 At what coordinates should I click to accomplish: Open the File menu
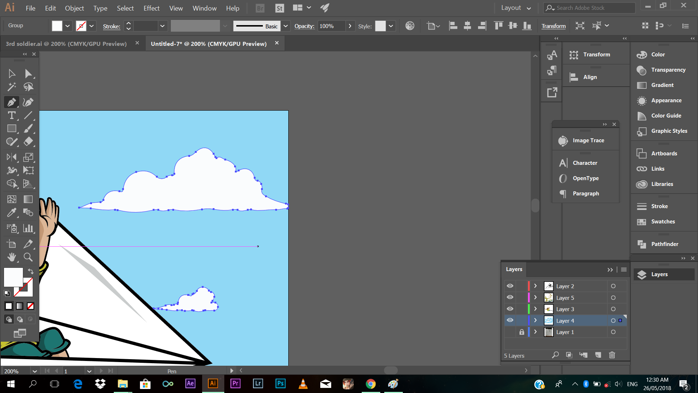(x=31, y=8)
